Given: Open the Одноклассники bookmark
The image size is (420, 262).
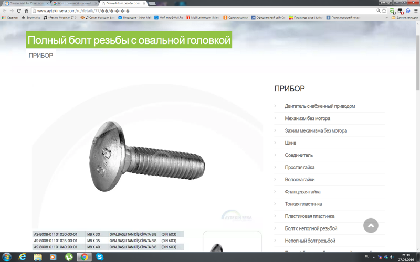Looking at the screenshot, I should point(236,18).
